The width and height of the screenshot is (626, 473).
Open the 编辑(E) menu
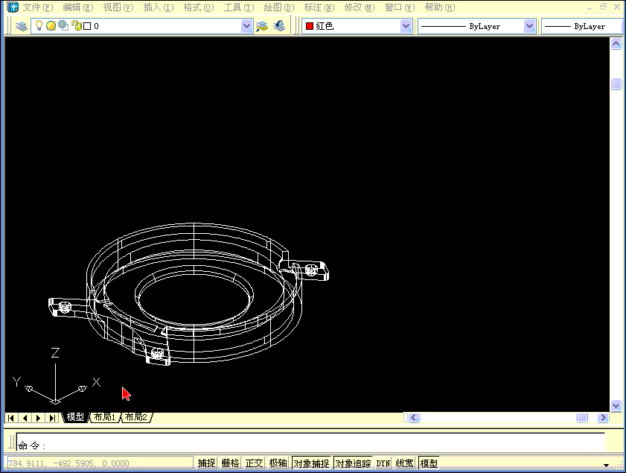tap(78, 7)
